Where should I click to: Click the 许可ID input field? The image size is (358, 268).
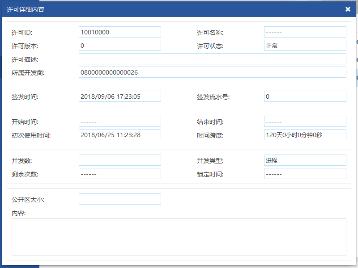click(119, 32)
